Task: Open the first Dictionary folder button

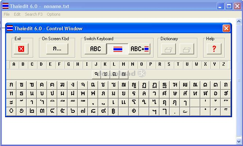Action: pyautogui.click(x=169, y=49)
